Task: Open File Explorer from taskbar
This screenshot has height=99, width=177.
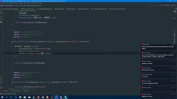Action: click(x=20, y=97)
